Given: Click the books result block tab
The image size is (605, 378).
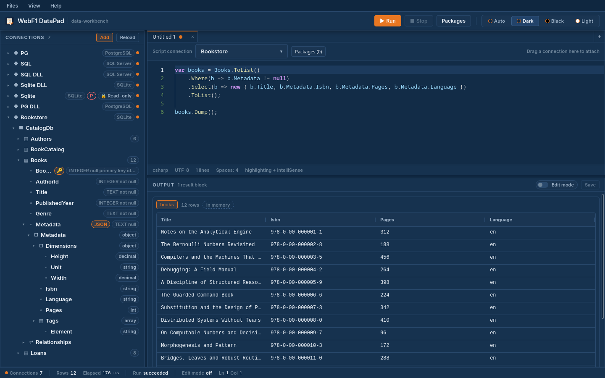Looking at the screenshot, I should (x=167, y=205).
